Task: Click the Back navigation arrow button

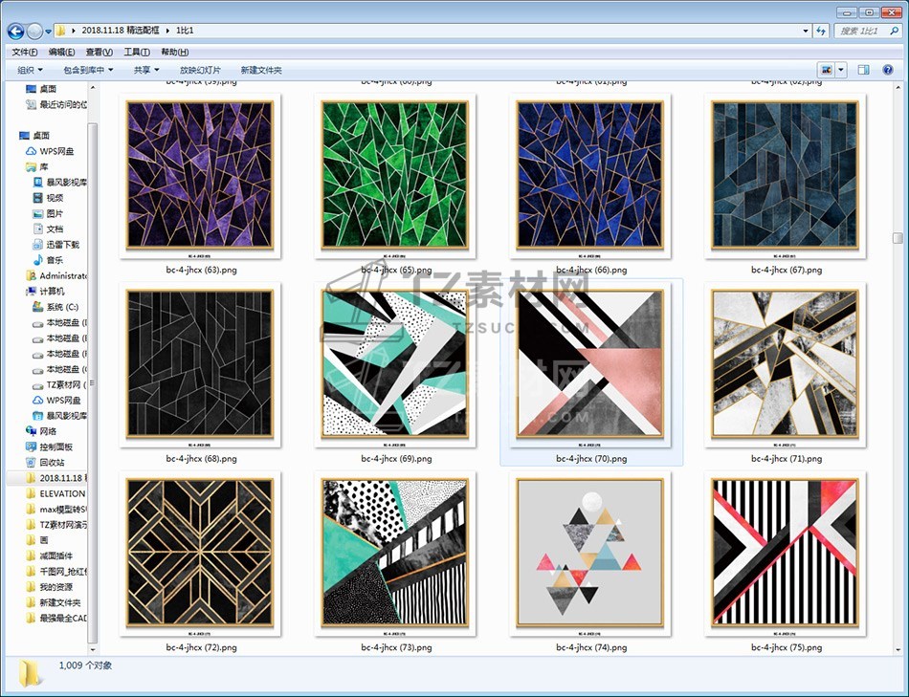Action: [x=15, y=32]
